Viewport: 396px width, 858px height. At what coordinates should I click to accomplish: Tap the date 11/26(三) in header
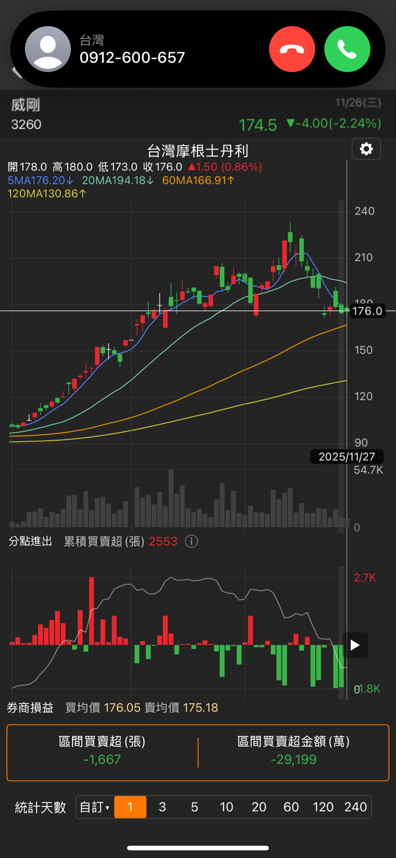tap(358, 103)
